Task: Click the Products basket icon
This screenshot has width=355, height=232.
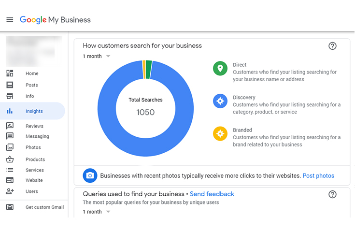Action: tap(10, 159)
